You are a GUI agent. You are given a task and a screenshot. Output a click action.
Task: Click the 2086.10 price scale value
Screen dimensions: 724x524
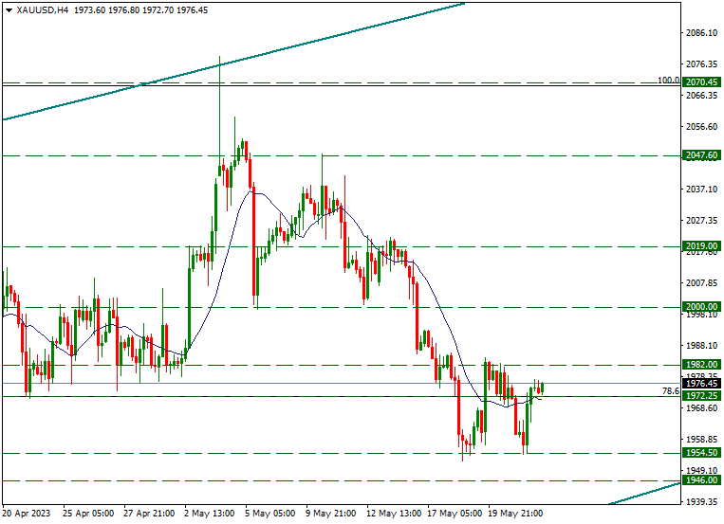point(702,33)
